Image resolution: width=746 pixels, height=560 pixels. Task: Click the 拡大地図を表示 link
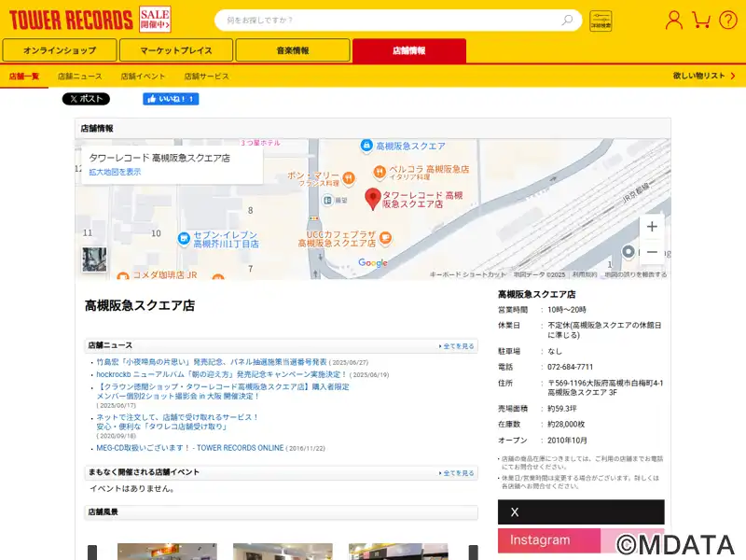click(x=115, y=172)
